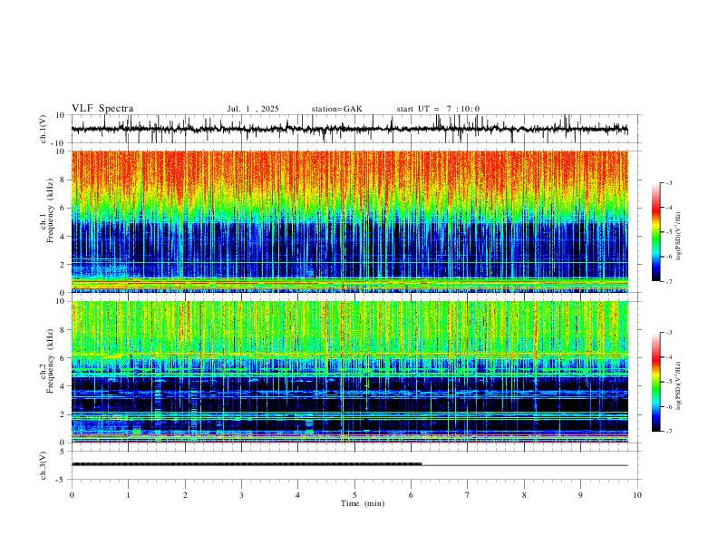The height and width of the screenshot is (555, 718).
Task: Click the "VLF Spectra" title text
Action: tap(102, 109)
